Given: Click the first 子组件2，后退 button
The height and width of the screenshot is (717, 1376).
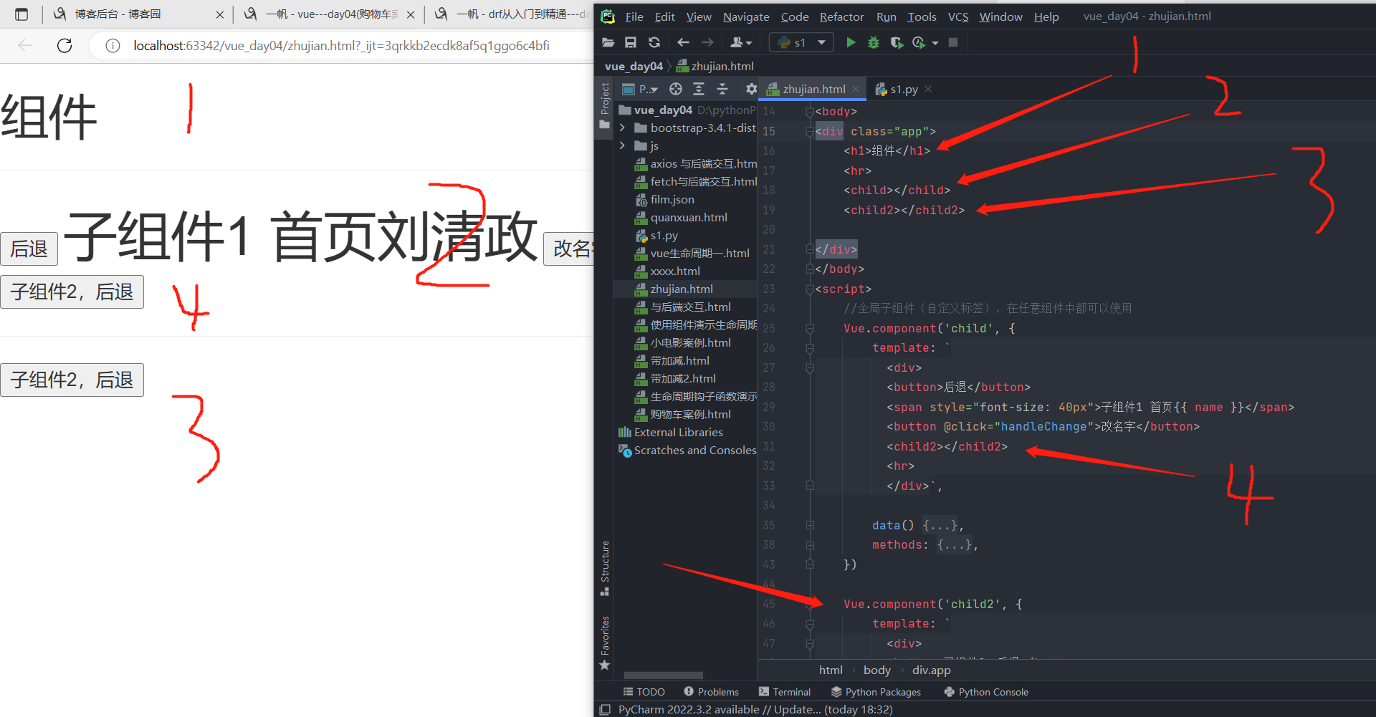Looking at the screenshot, I should [72, 292].
